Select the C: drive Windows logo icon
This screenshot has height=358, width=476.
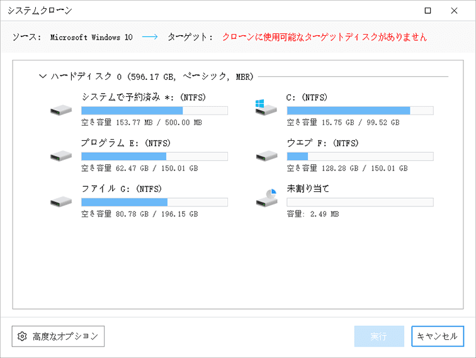point(266,108)
